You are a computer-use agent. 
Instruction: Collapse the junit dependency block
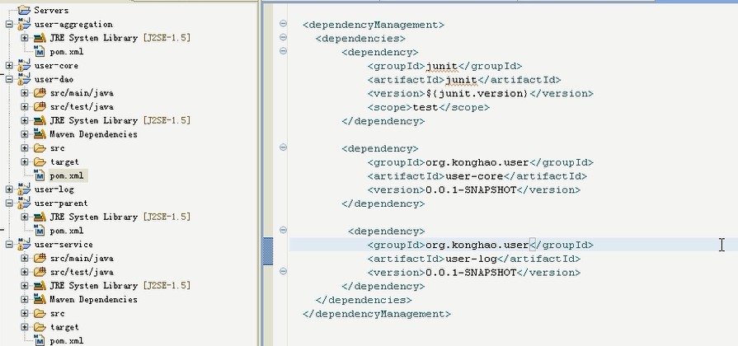click(x=284, y=51)
